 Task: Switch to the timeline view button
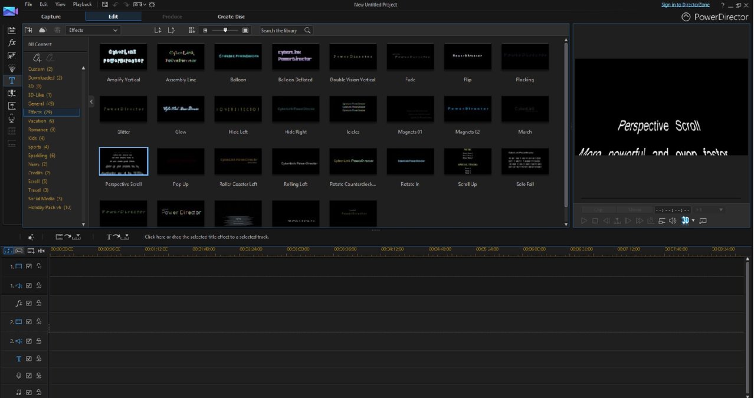click(8, 251)
